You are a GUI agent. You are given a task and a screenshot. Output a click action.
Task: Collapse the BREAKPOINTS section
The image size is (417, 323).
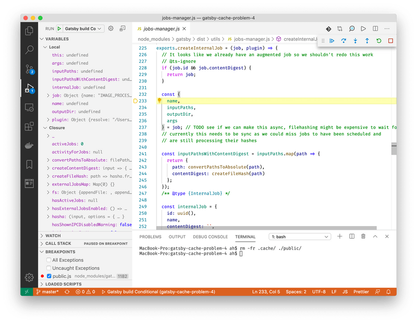(42, 252)
